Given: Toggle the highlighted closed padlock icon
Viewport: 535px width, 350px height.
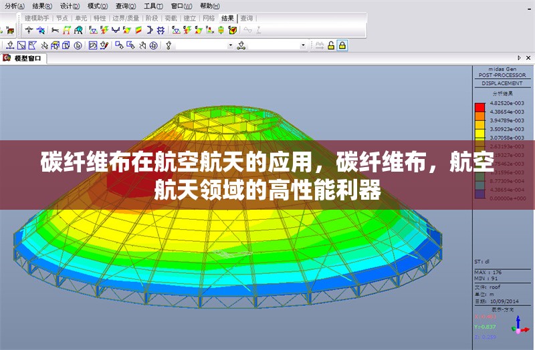Looking at the screenshot, I should click(x=342, y=45).
